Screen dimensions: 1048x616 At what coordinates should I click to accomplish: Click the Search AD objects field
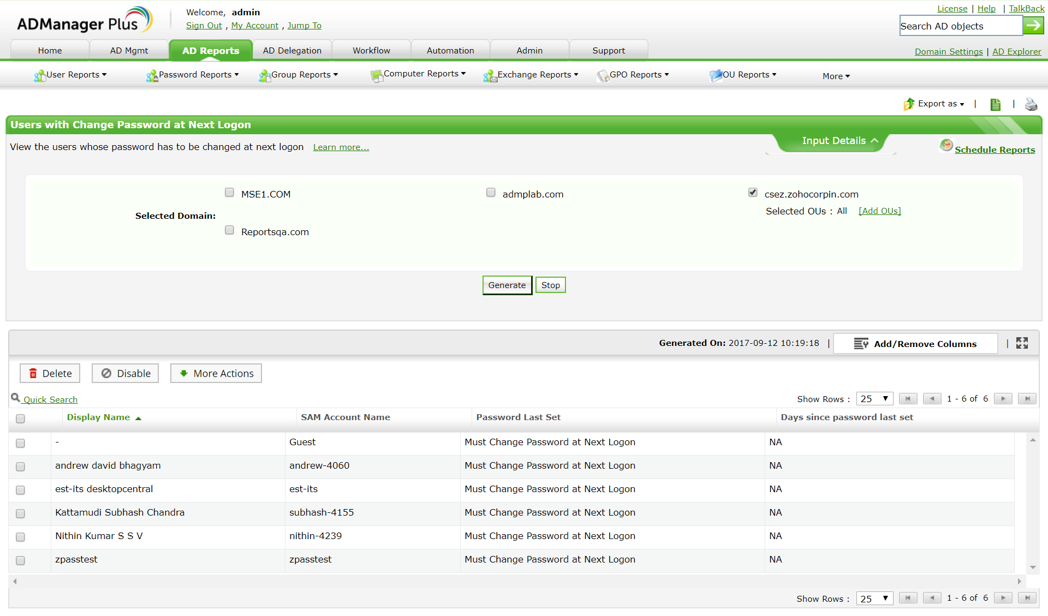960,26
